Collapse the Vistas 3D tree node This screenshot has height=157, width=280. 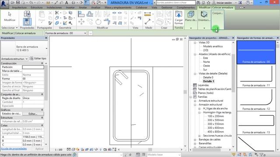tap(195, 43)
